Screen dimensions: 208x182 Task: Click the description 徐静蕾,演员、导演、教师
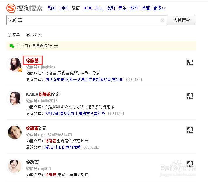(x=67, y=175)
